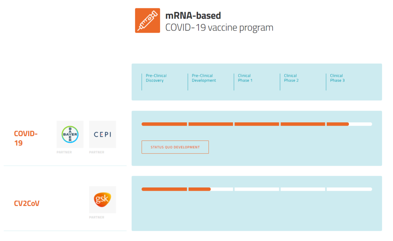Viewport: 393px width, 241px height.
Task: Click COVID-19 progress bar Phase 2 segment
Action: coord(303,124)
